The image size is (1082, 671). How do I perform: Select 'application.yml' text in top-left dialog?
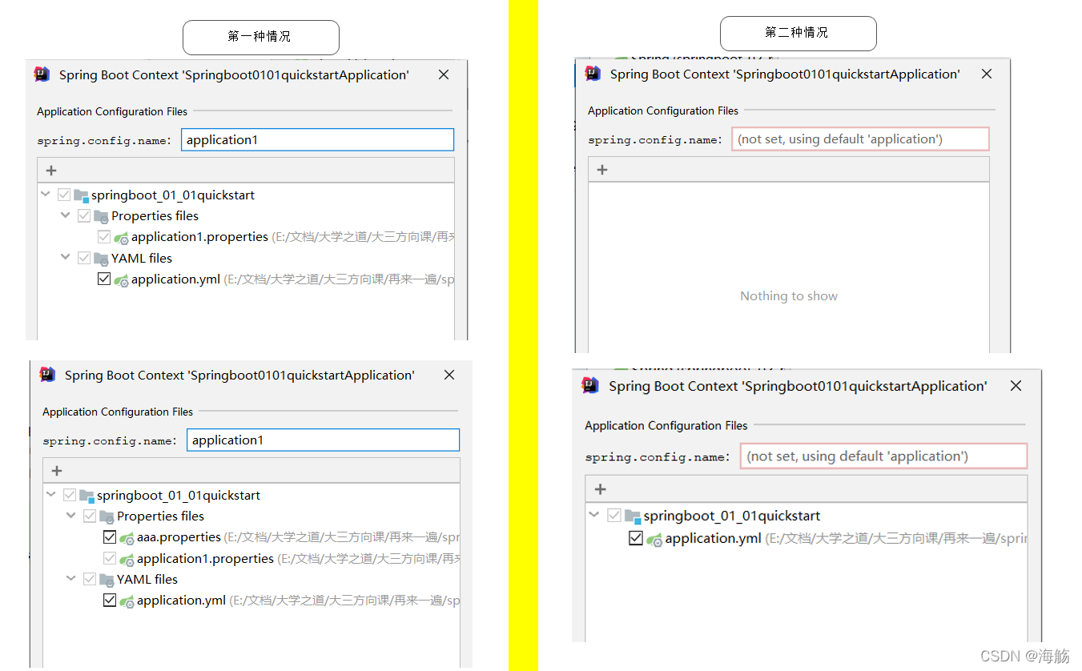tap(175, 279)
